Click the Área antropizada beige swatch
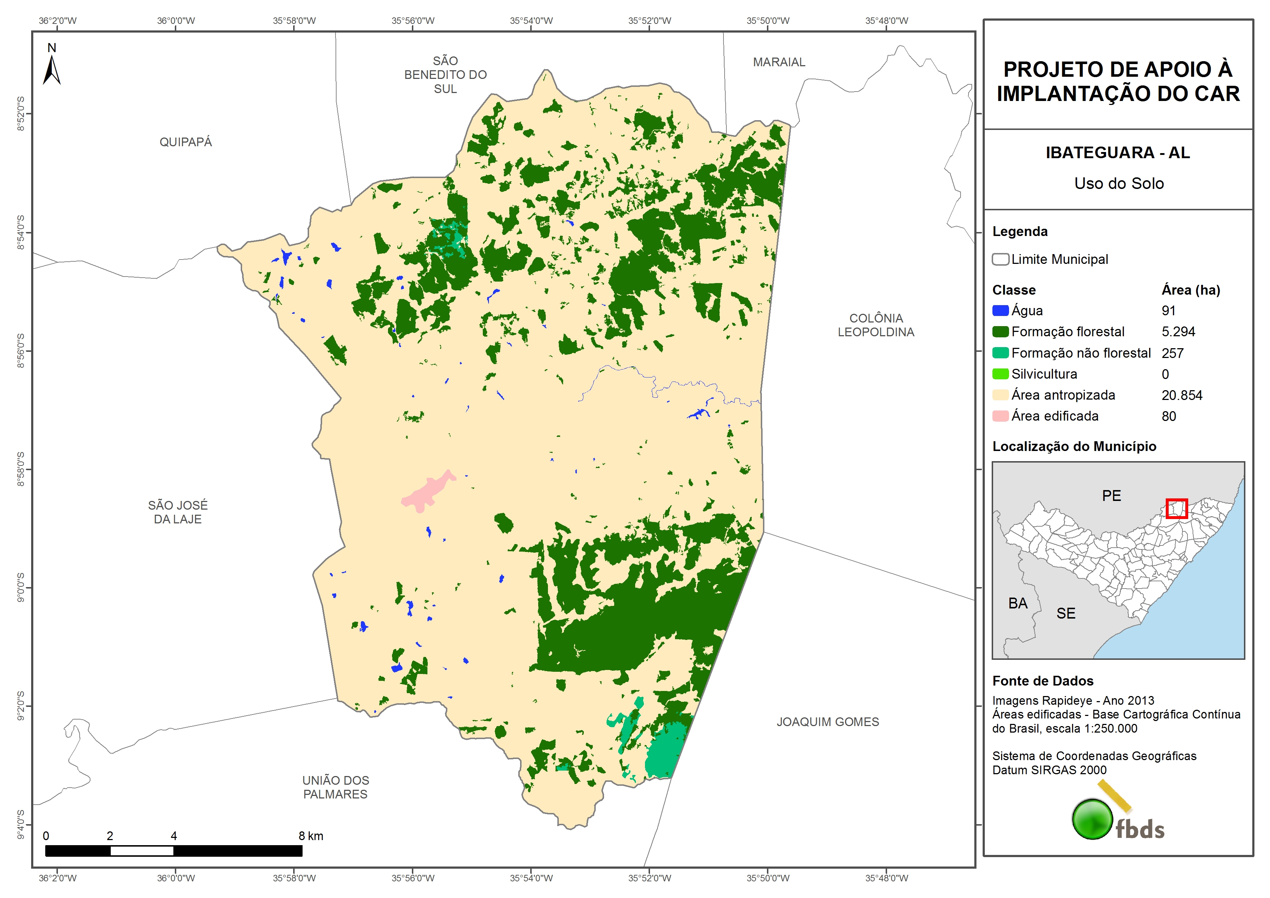The image size is (1270, 898). tap(1000, 395)
